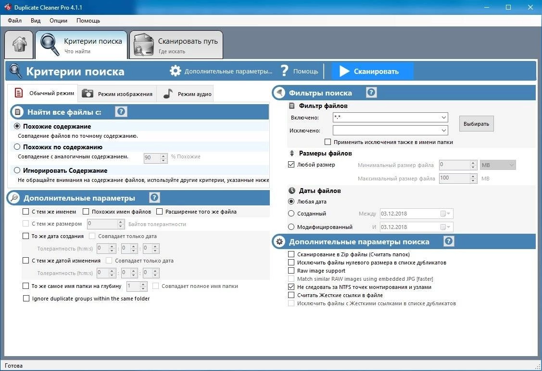Select the Любая дата radio button

click(291, 201)
